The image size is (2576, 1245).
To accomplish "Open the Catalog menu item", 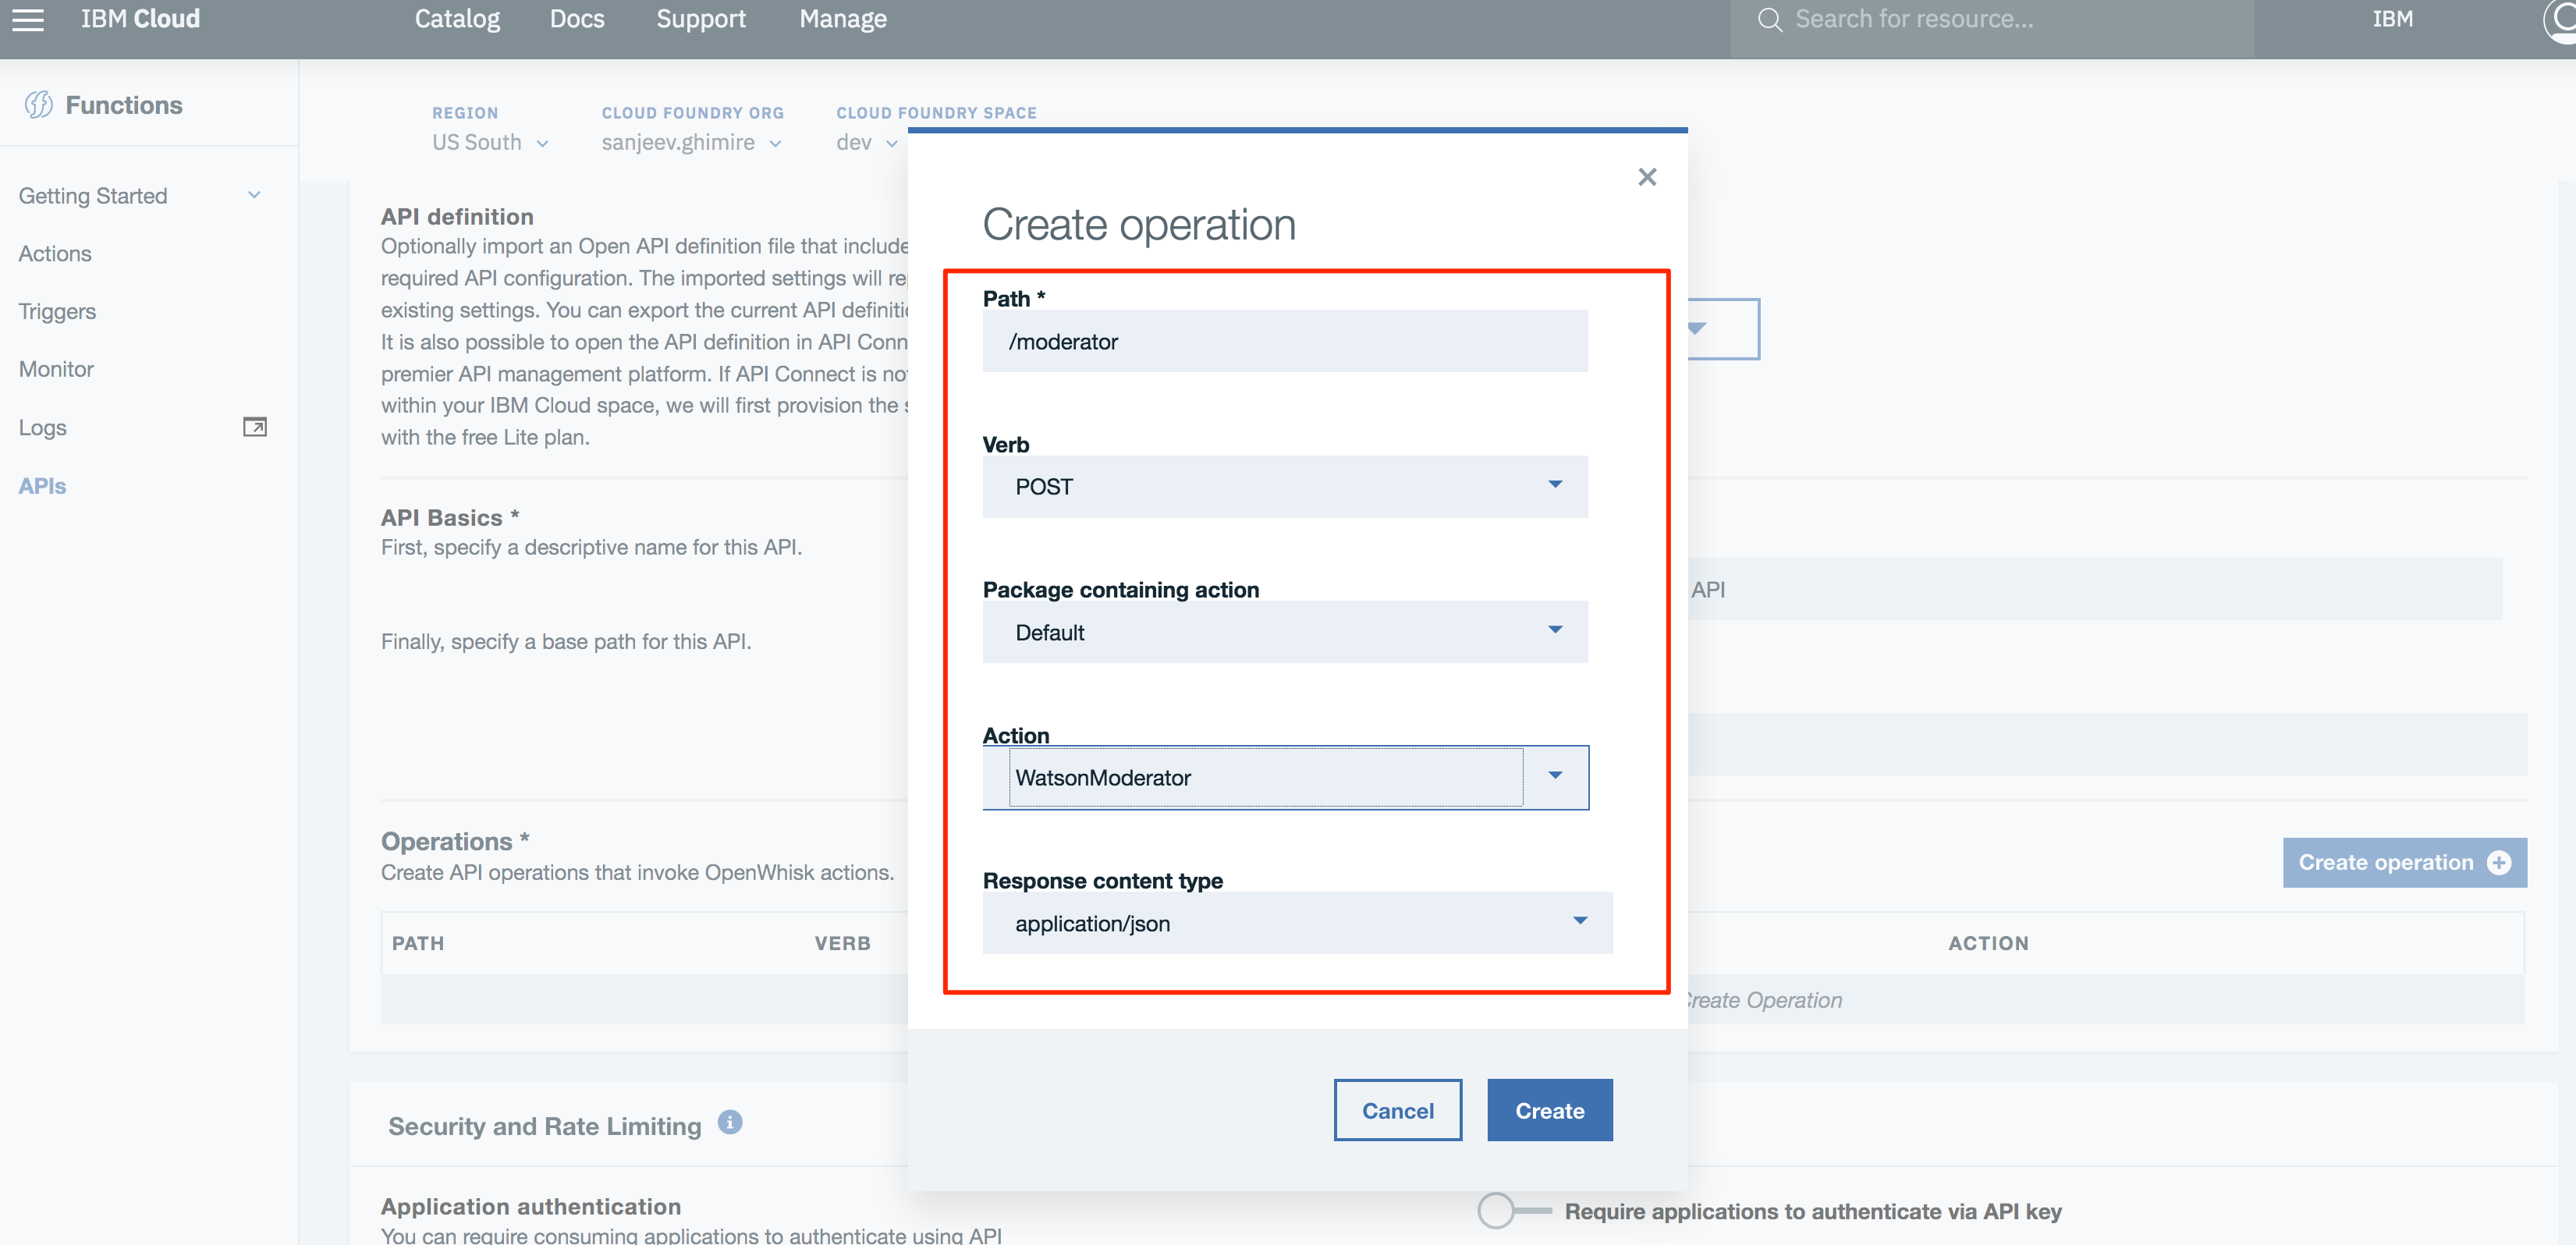I will (x=457, y=19).
